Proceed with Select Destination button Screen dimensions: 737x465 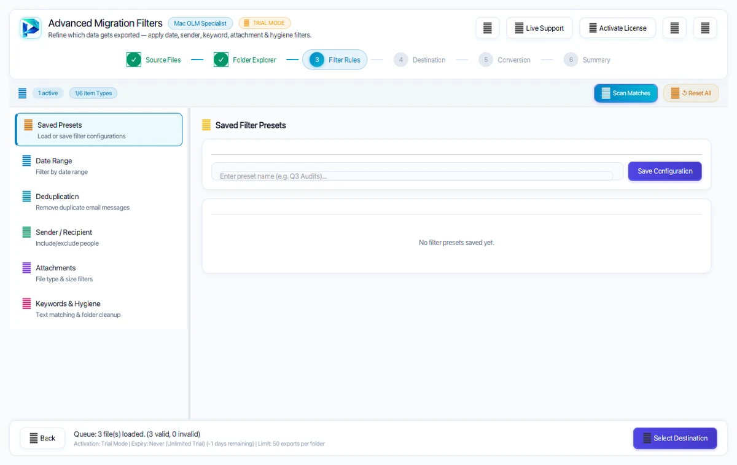point(675,438)
